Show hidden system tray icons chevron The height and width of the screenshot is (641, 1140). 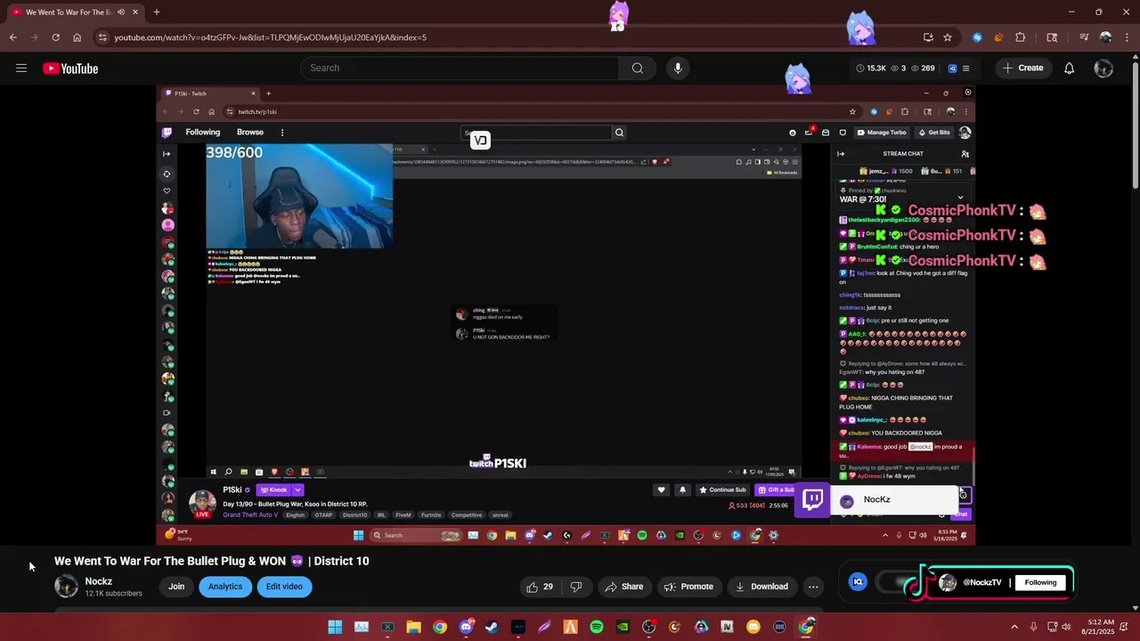[x=1014, y=627]
